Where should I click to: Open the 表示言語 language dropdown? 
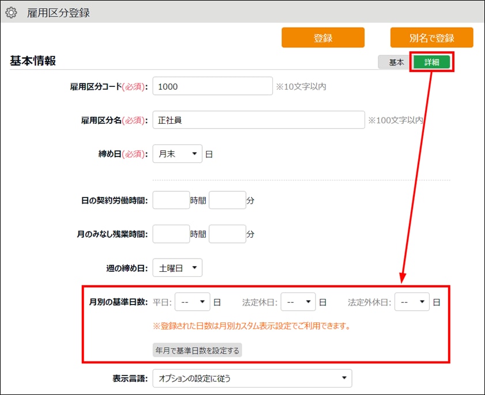coord(252,378)
